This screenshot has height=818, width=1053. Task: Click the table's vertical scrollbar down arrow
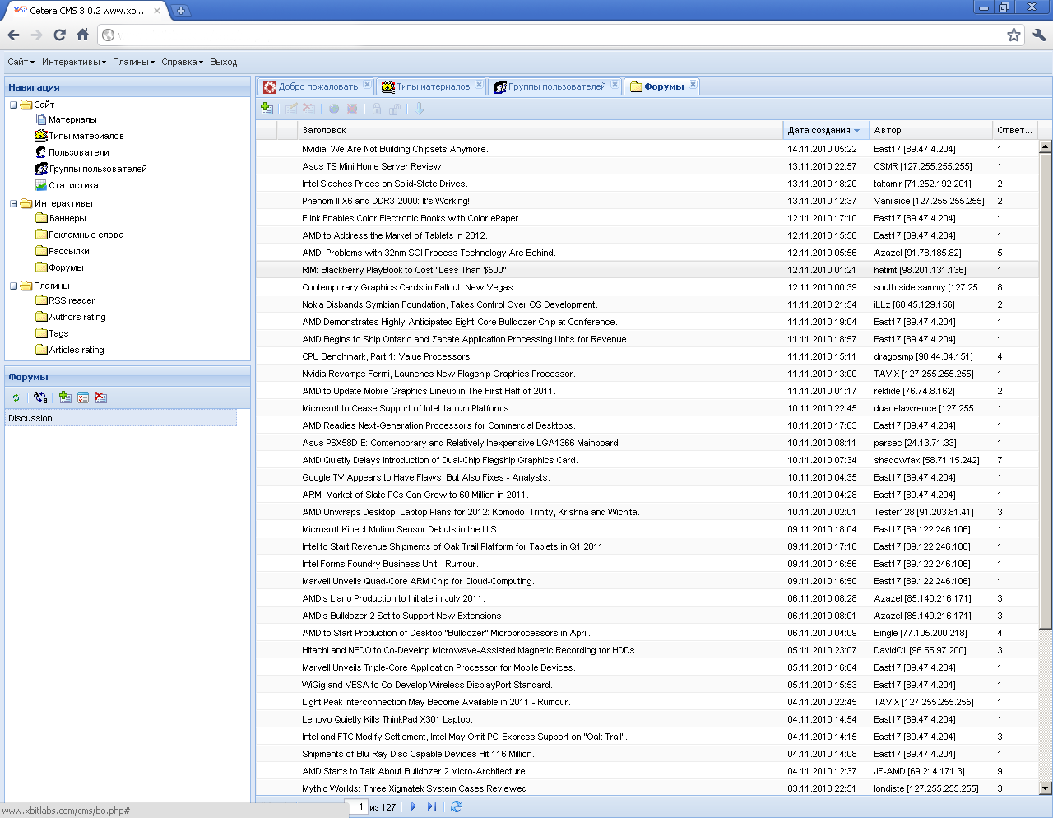click(x=1046, y=788)
